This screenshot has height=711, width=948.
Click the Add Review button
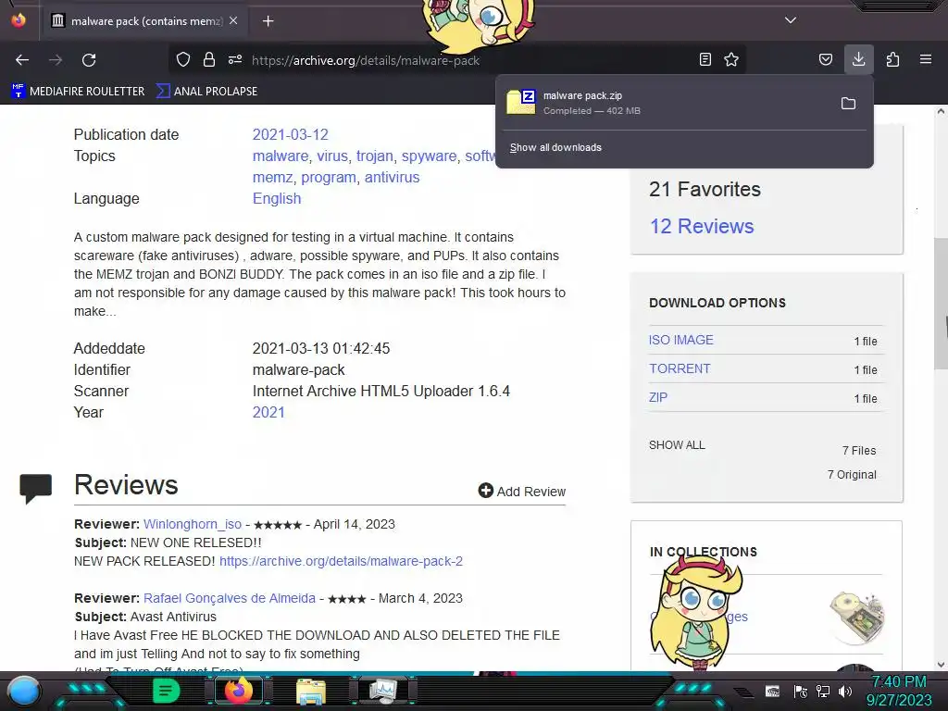(522, 491)
